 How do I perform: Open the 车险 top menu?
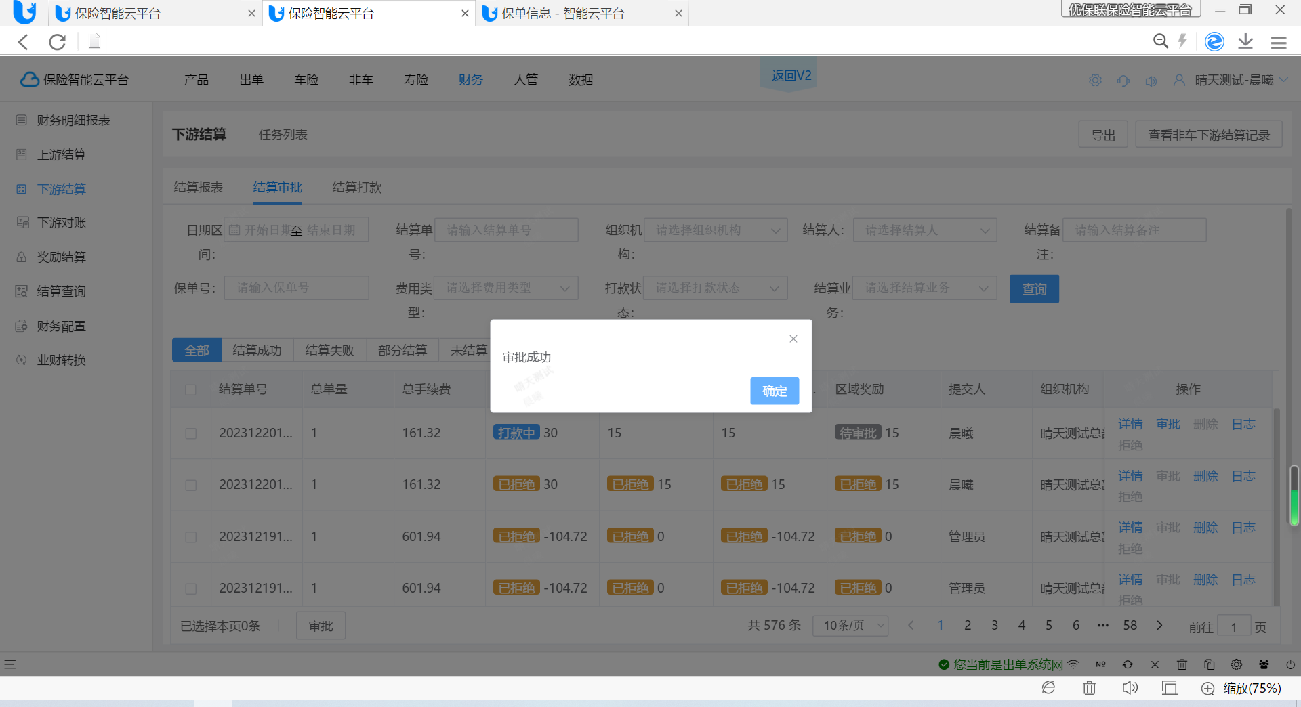click(x=306, y=80)
